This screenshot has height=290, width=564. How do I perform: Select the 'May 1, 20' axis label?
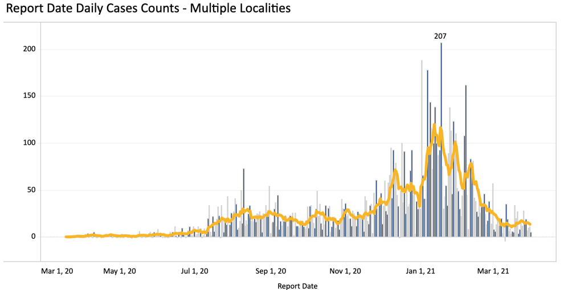pos(120,271)
